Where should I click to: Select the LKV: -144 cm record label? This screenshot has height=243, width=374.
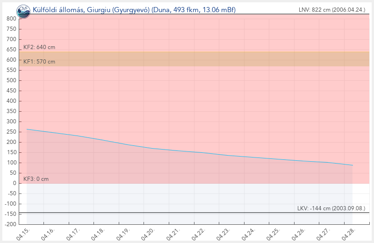pyautogui.click(x=331, y=208)
